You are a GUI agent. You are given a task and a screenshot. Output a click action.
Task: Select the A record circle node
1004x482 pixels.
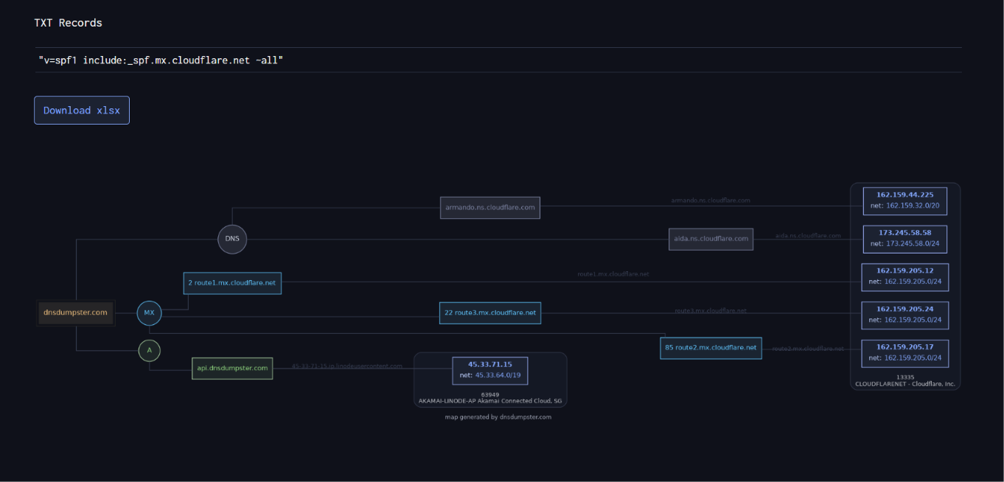(x=149, y=351)
